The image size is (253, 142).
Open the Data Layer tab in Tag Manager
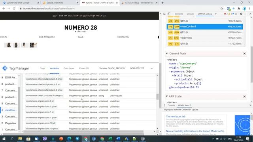click(69, 68)
